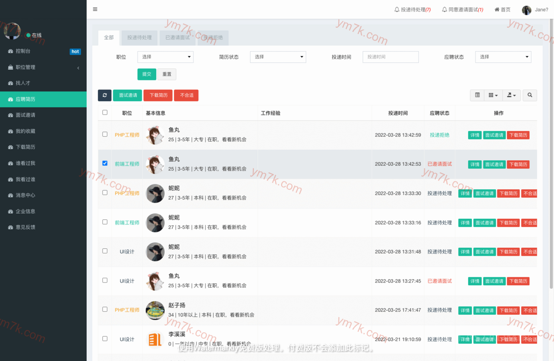Open the 职位 select dropdown
This screenshot has width=554, height=361.
click(165, 57)
